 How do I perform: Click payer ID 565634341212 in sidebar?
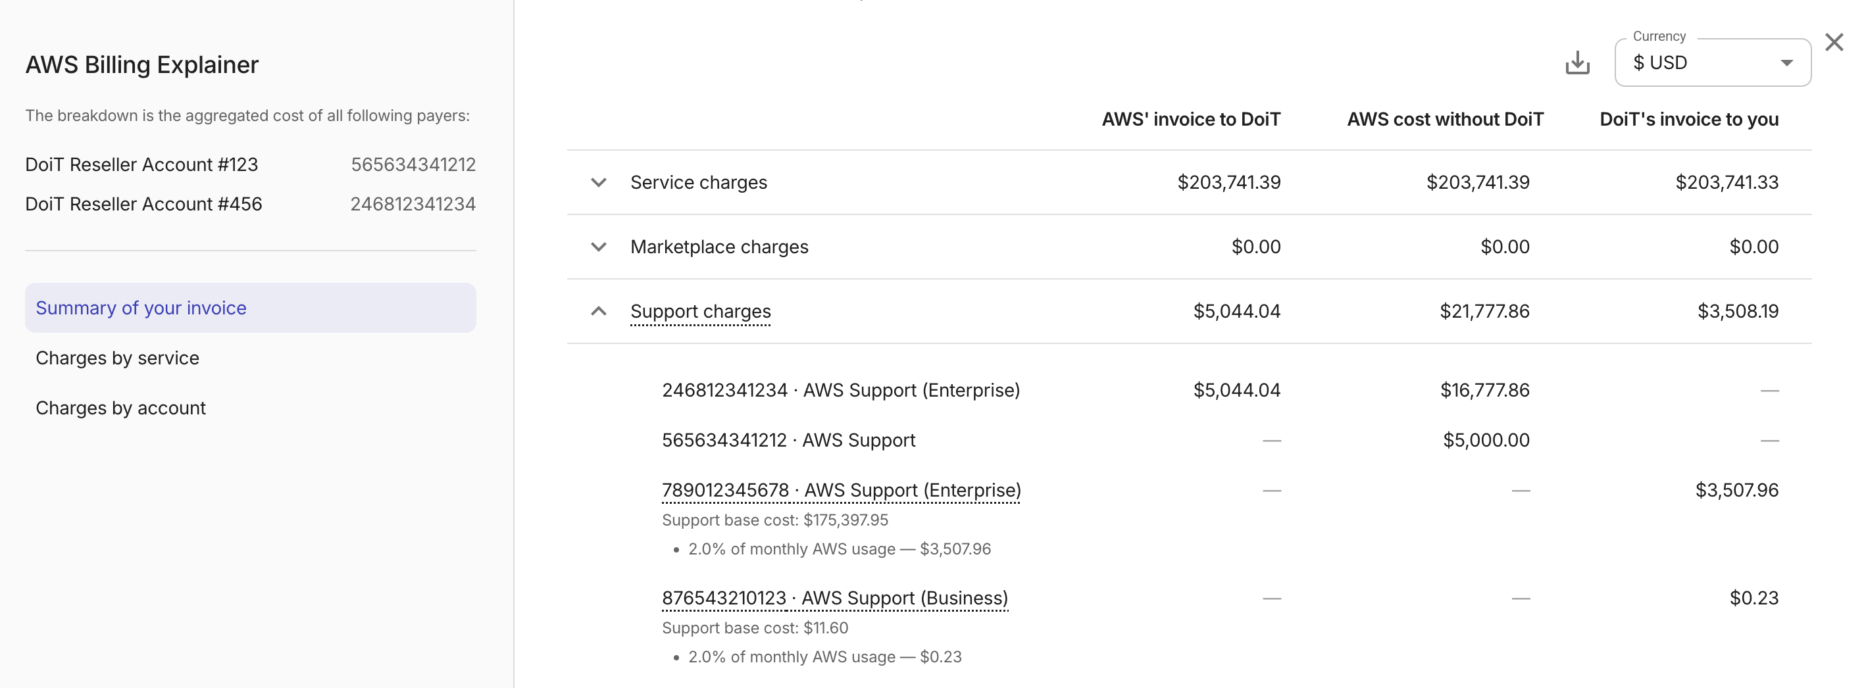(x=413, y=164)
